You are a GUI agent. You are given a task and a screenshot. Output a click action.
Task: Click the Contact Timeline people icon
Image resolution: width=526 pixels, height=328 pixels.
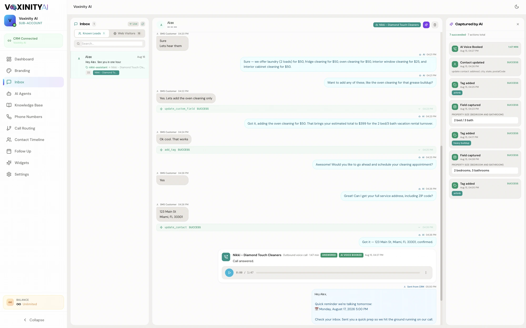(9, 140)
